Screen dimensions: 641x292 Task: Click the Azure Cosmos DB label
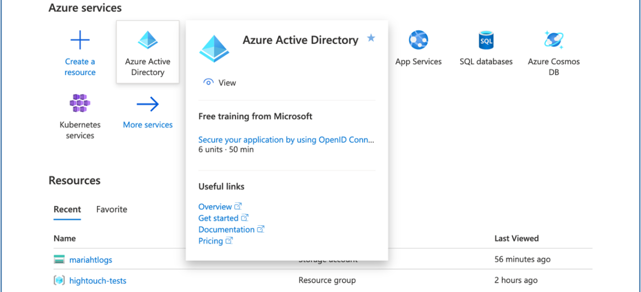pos(554,67)
